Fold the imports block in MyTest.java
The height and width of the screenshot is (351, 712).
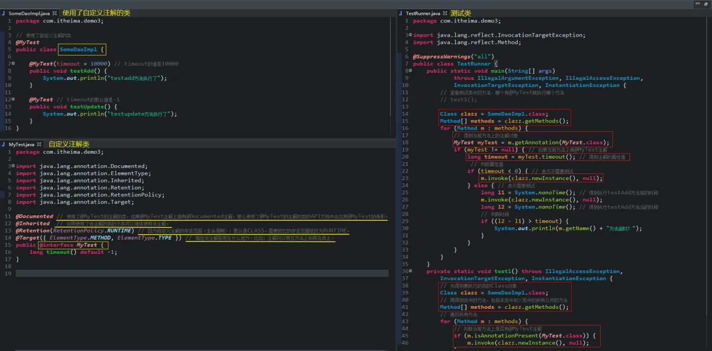point(12,166)
